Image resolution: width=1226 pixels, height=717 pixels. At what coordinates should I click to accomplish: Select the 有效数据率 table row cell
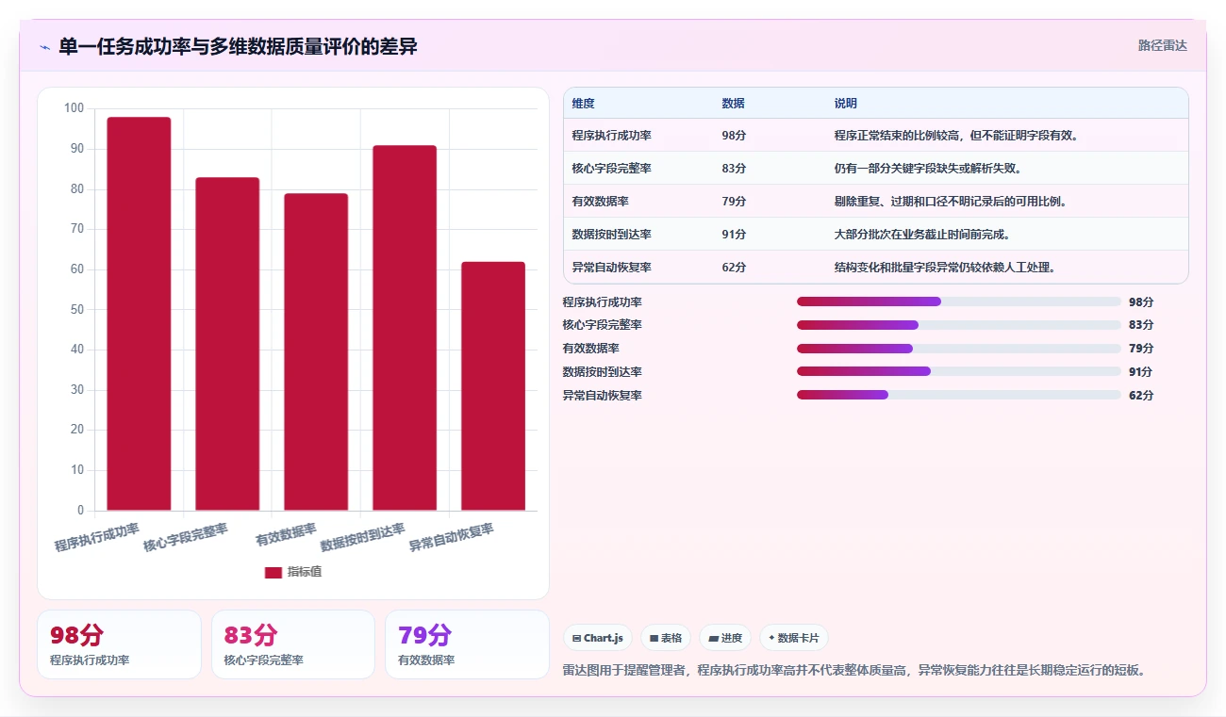[600, 202]
